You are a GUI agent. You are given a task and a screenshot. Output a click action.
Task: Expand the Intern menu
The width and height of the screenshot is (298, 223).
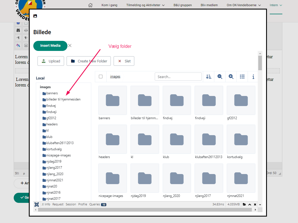point(276,5)
